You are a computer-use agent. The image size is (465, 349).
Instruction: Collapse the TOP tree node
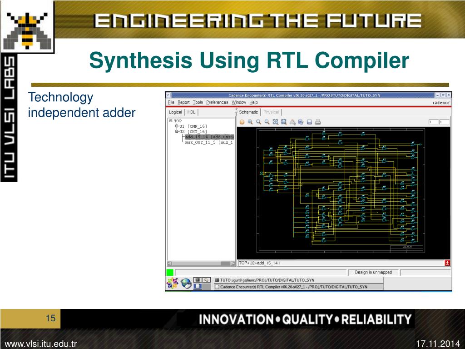(171, 121)
